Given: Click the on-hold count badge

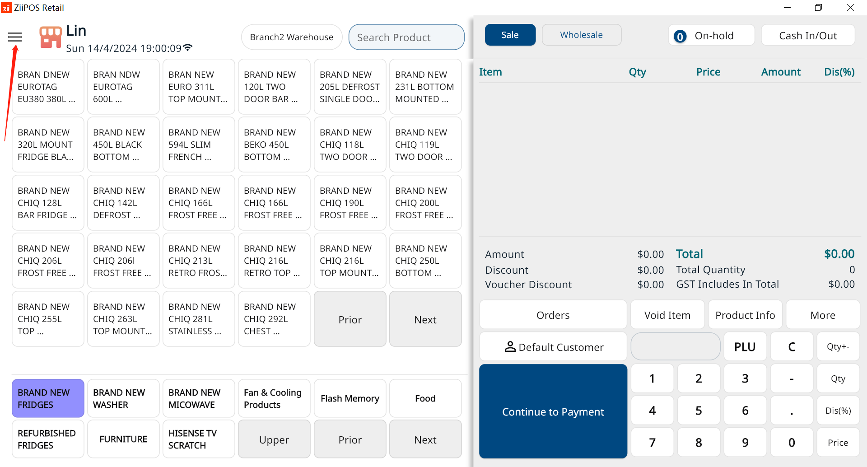Looking at the screenshot, I should coord(680,36).
